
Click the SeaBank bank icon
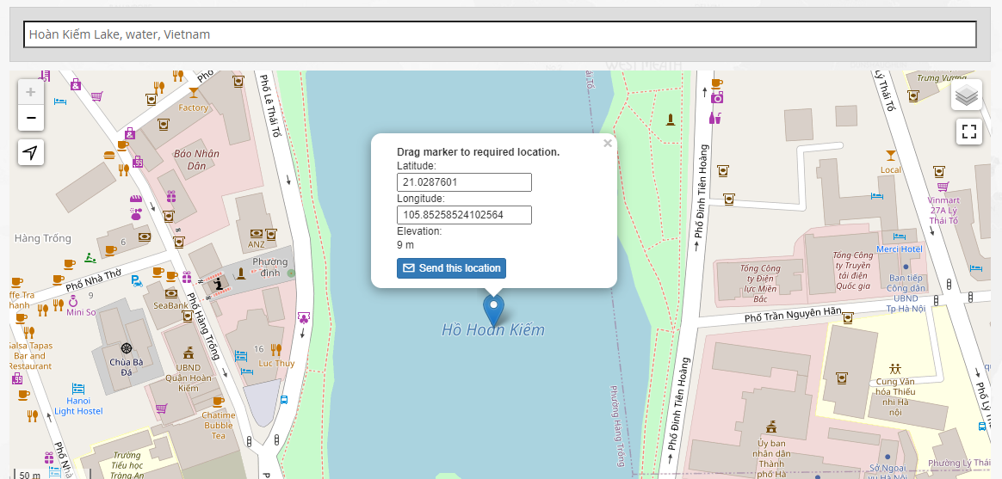170,293
